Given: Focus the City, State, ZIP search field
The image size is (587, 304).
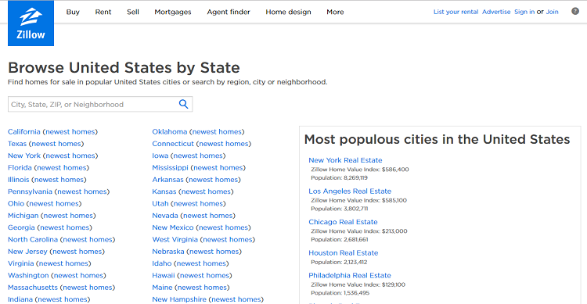Looking at the screenshot, I should (x=100, y=104).
